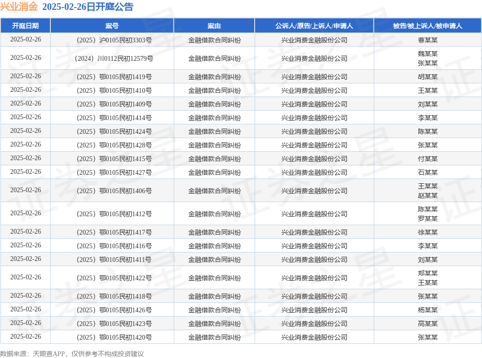The image size is (482, 358).
Task: Click defendant 陈某某 in 1424号 row
Action: click(427, 131)
